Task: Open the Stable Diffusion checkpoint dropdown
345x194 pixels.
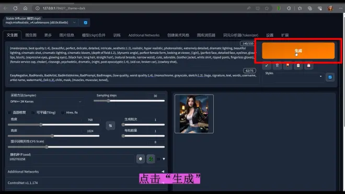Action: [x=41, y=22]
